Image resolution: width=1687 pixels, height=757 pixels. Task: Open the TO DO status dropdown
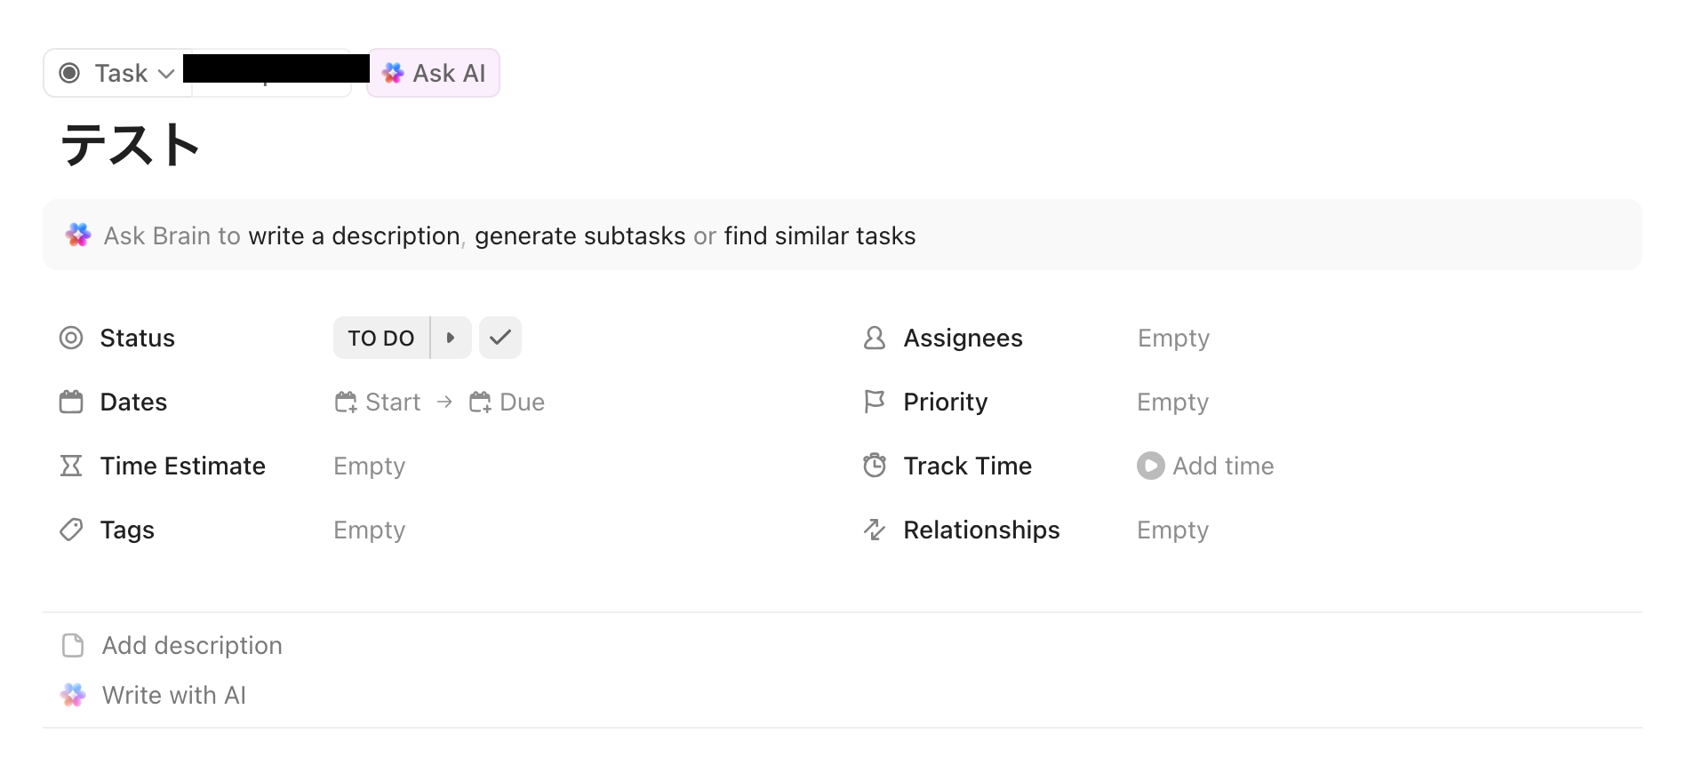tap(381, 338)
